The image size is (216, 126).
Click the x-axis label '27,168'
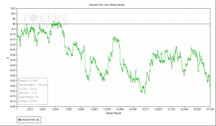pos(210,109)
